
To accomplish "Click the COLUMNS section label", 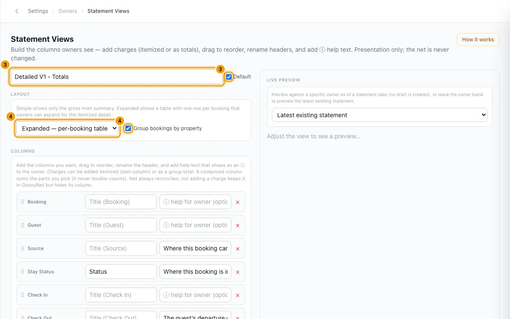I will click(23, 151).
